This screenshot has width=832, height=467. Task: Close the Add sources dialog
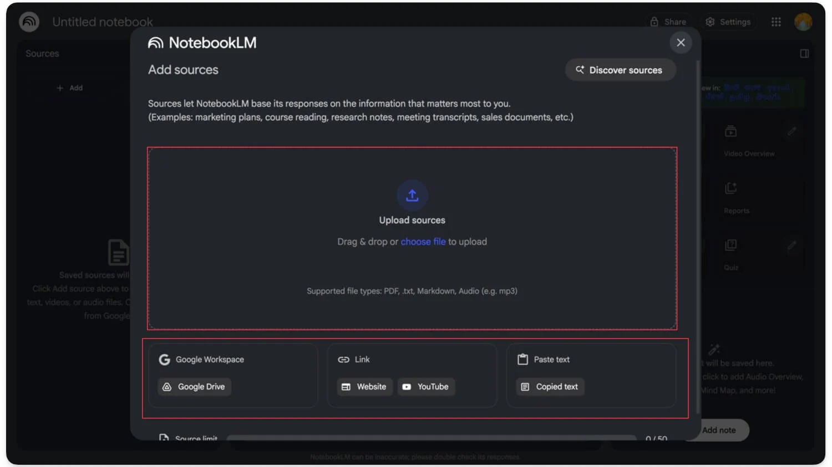[x=681, y=43]
